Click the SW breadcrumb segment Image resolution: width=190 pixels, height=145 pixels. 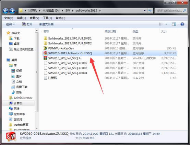coord(68,11)
